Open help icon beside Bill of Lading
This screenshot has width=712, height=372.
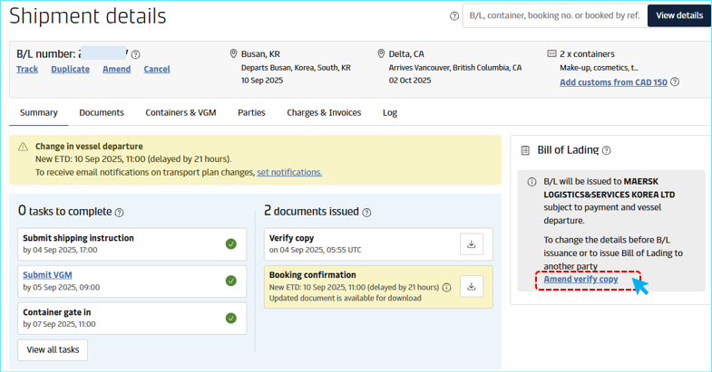click(606, 151)
